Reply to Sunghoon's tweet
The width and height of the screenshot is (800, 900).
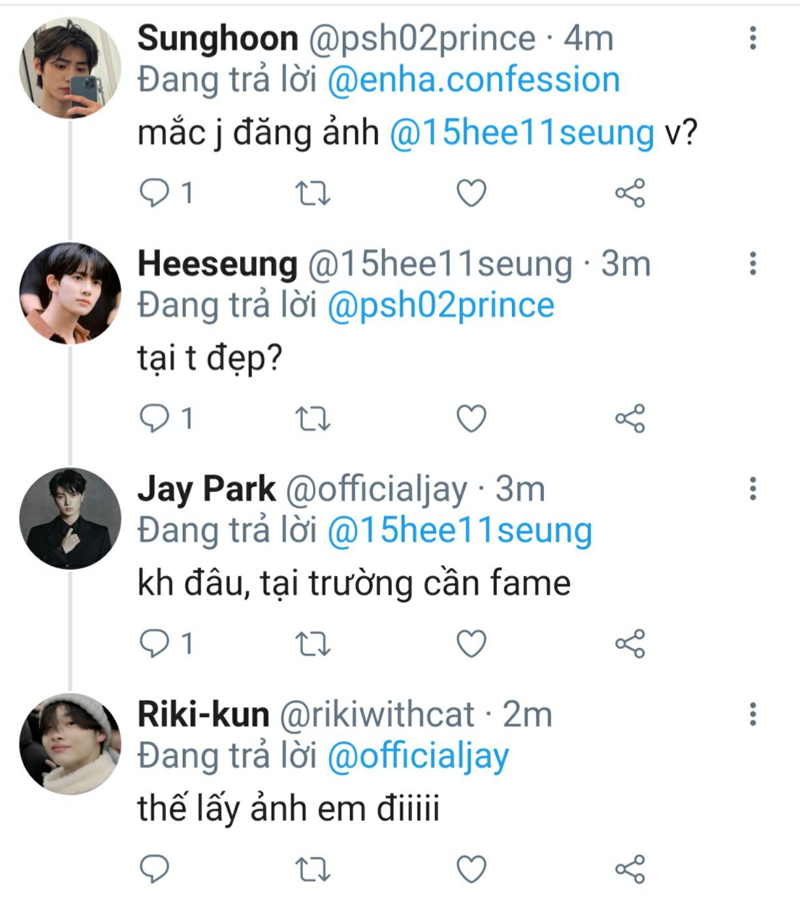pyautogui.click(x=155, y=193)
